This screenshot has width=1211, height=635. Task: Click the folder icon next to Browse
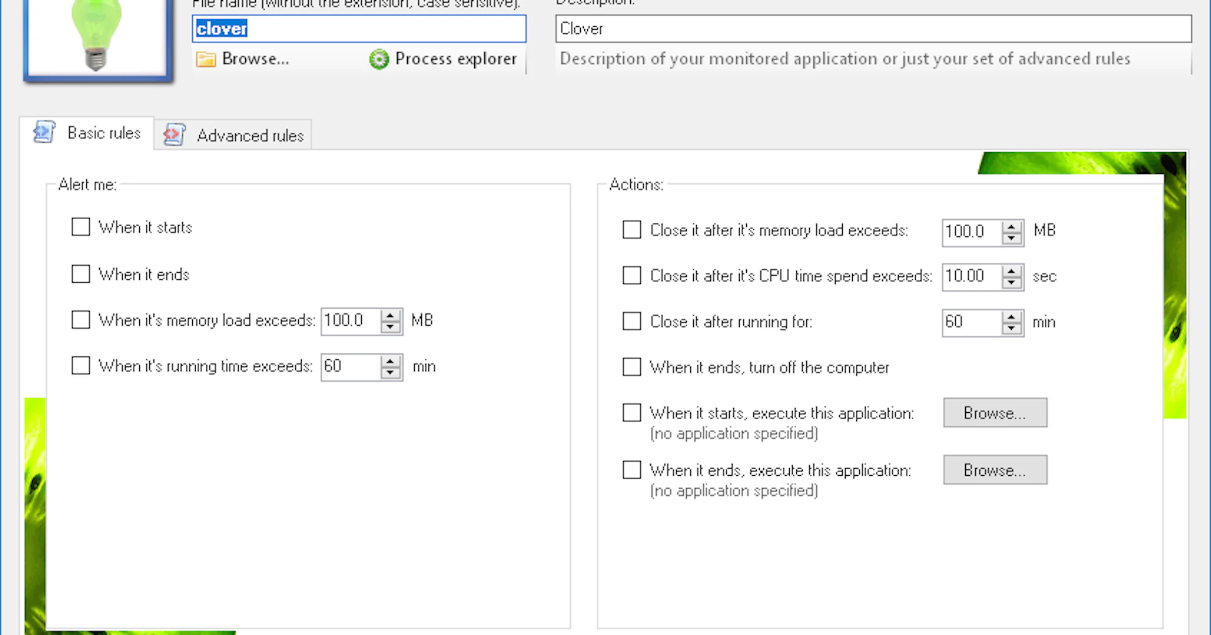206,59
